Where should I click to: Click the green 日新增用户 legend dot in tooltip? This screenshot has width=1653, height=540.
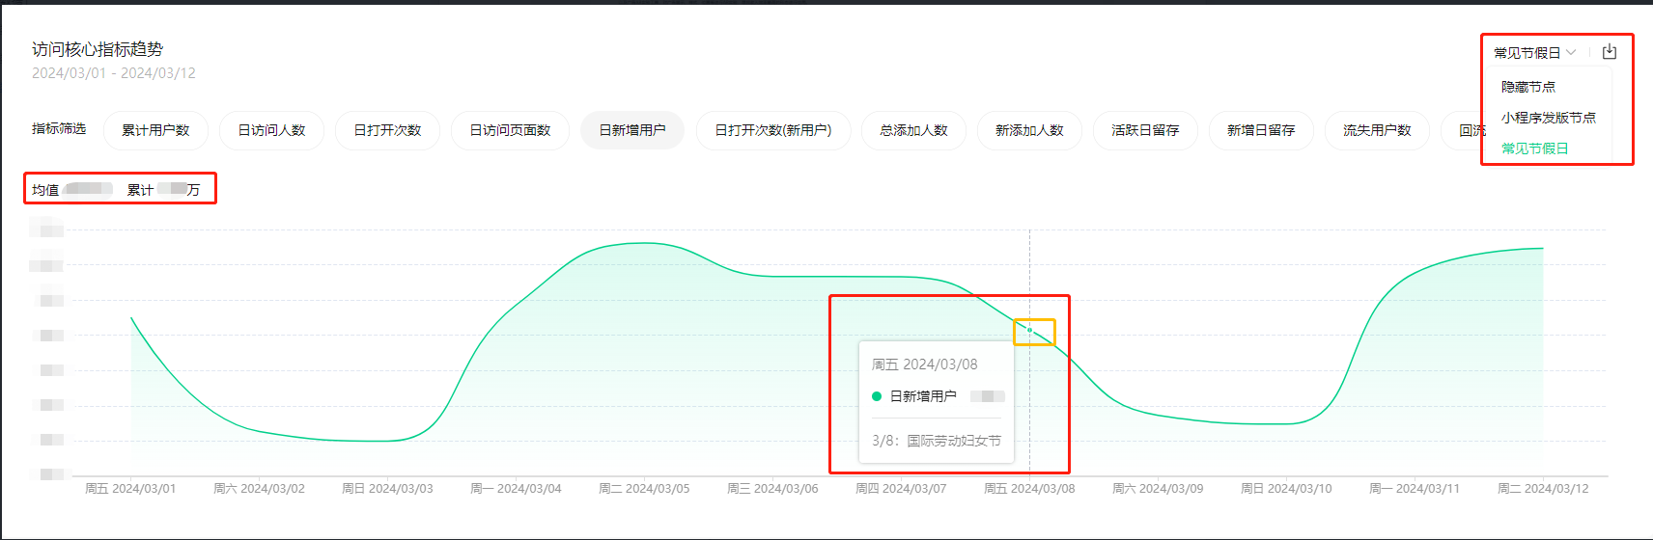877,396
